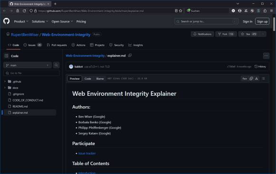Click the Sign up button
Viewport: 276px width, 174px height.
[x=262, y=21]
